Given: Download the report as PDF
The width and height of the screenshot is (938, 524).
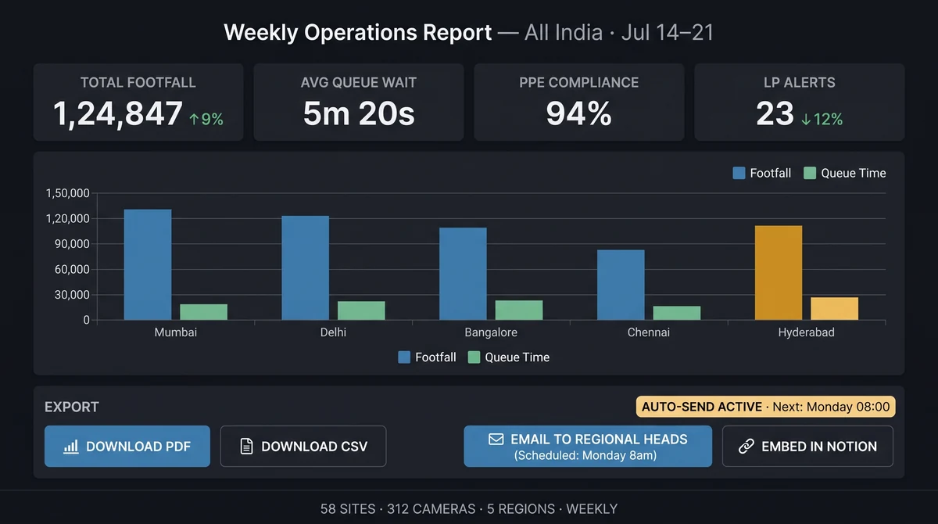Looking at the screenshot, I should pyautogui.click(x=127, y=447).
